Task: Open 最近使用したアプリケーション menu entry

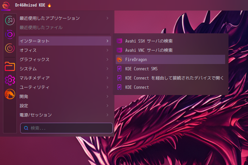Action: point(65,18)
